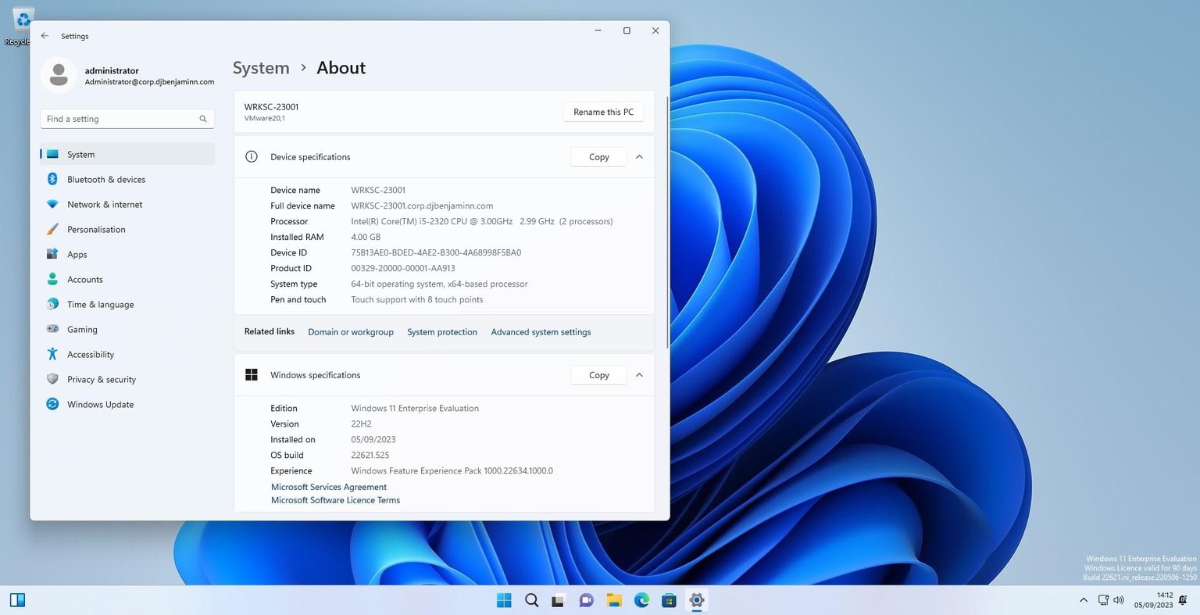Click Rename this PC button

(603, 112)
